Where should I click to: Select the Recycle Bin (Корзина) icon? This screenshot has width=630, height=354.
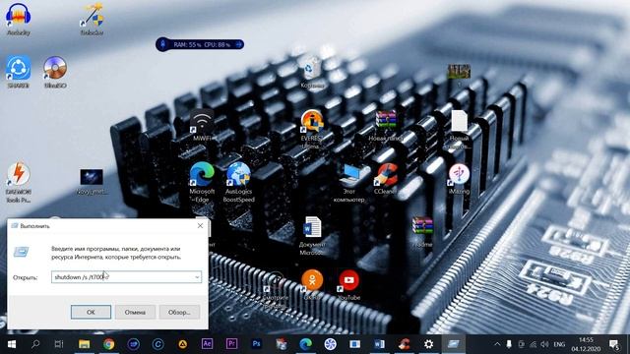tap(312, 72)
